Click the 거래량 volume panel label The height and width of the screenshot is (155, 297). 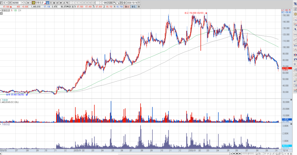5,100
